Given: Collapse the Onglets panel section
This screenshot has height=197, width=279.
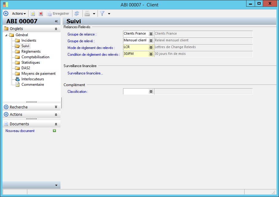Looking at the screenshot, I should 56,29.
